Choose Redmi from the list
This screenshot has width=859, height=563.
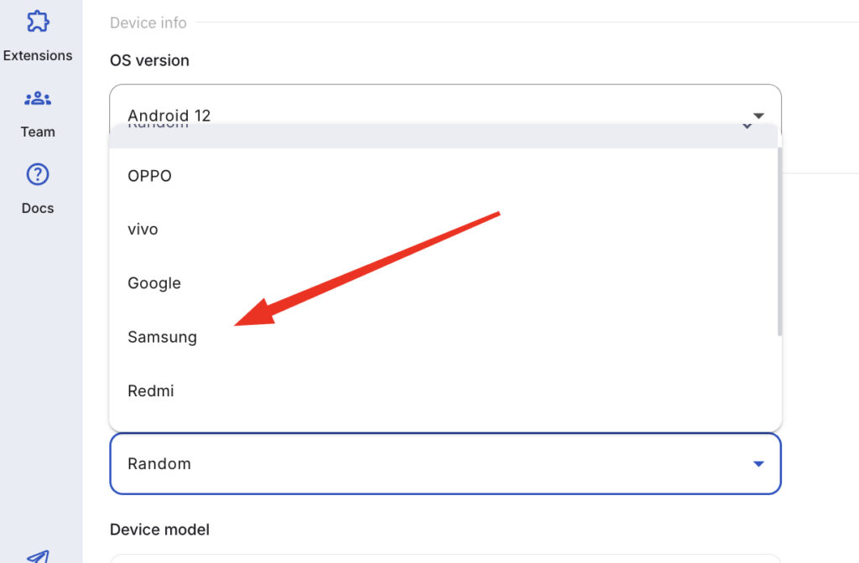click(x=151, y=390)
